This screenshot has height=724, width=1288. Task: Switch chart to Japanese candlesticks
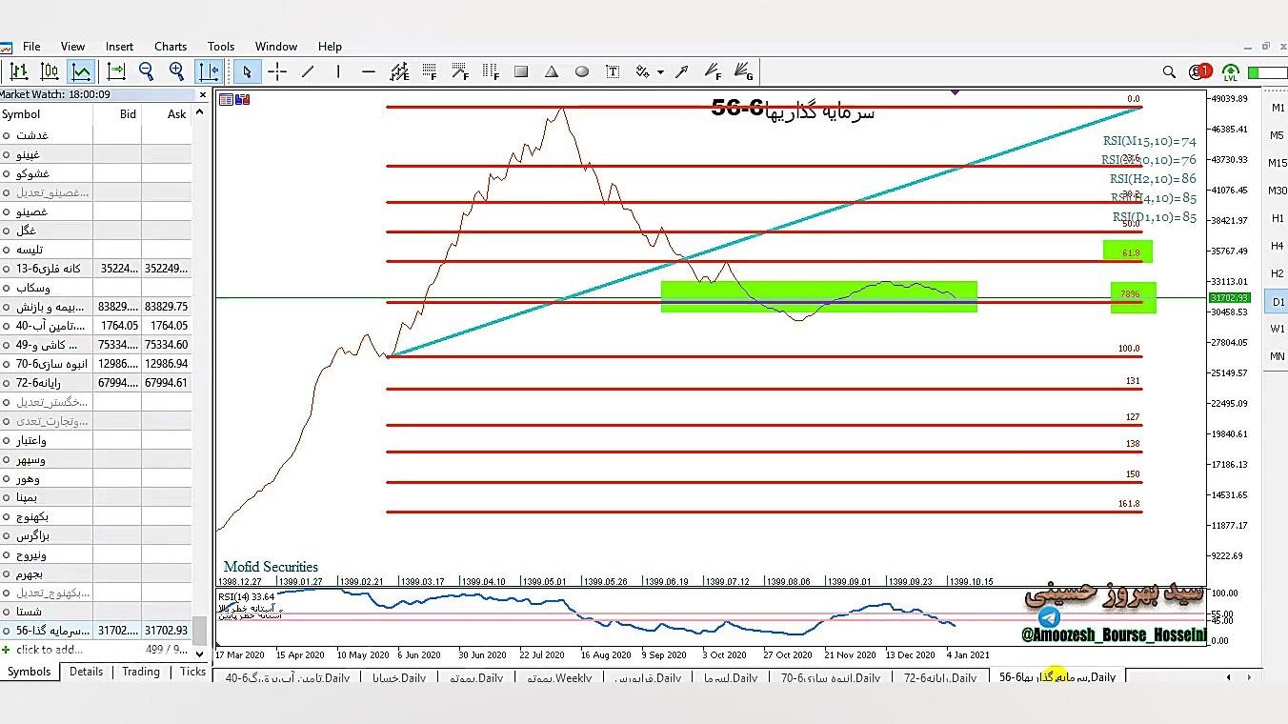click(50, 71)
